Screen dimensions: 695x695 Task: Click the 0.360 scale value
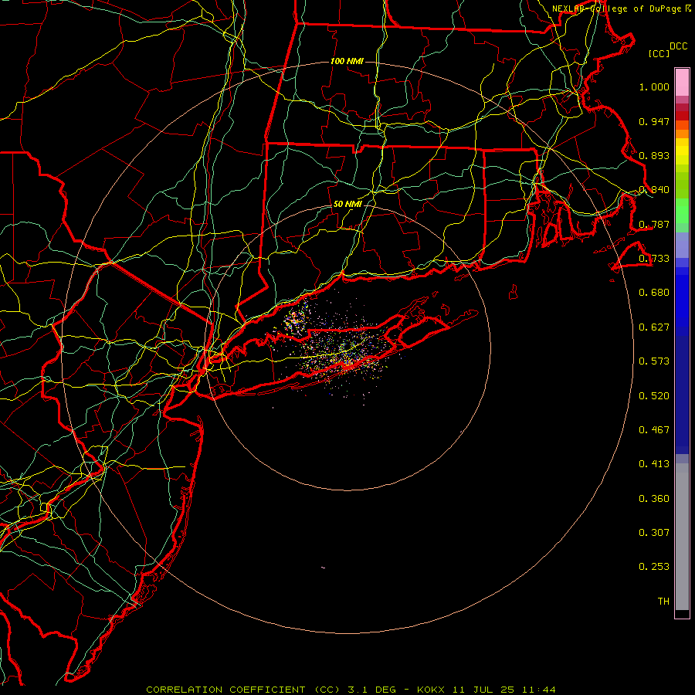654,499
